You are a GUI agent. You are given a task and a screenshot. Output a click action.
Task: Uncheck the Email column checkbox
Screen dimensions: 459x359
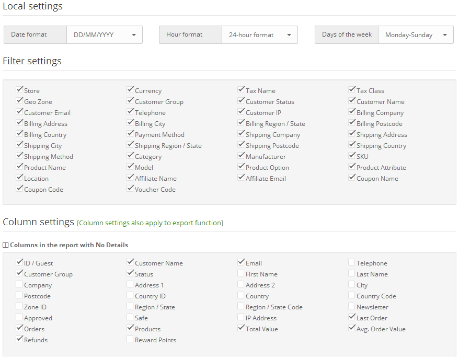[241, 262]
